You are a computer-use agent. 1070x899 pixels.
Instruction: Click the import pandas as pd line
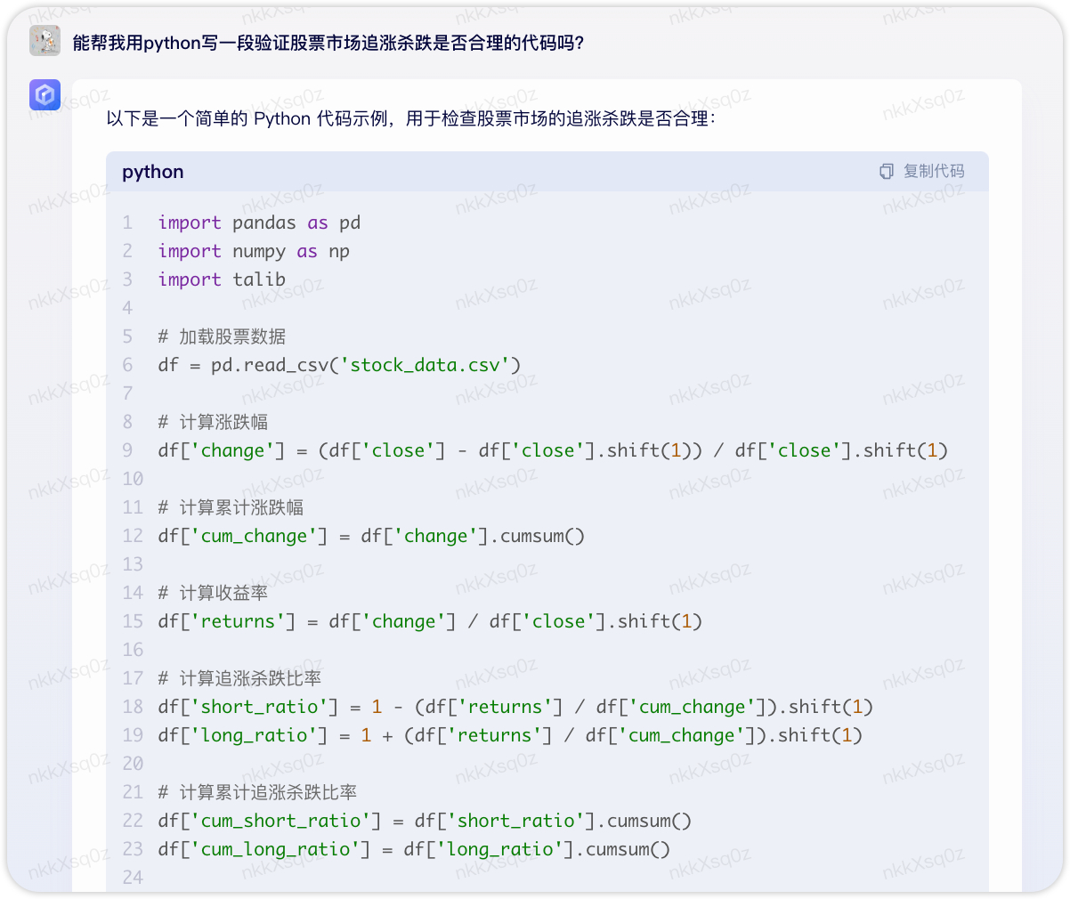[259, 223]
